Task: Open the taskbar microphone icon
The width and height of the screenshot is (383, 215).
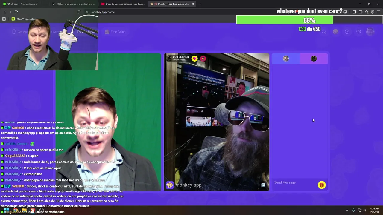Action: pyautogui.click(x=353, y=210)
